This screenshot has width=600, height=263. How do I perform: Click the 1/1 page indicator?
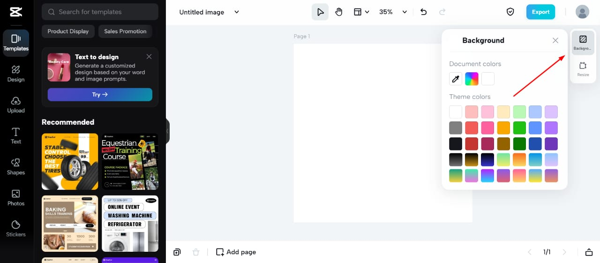coord(547,252)
